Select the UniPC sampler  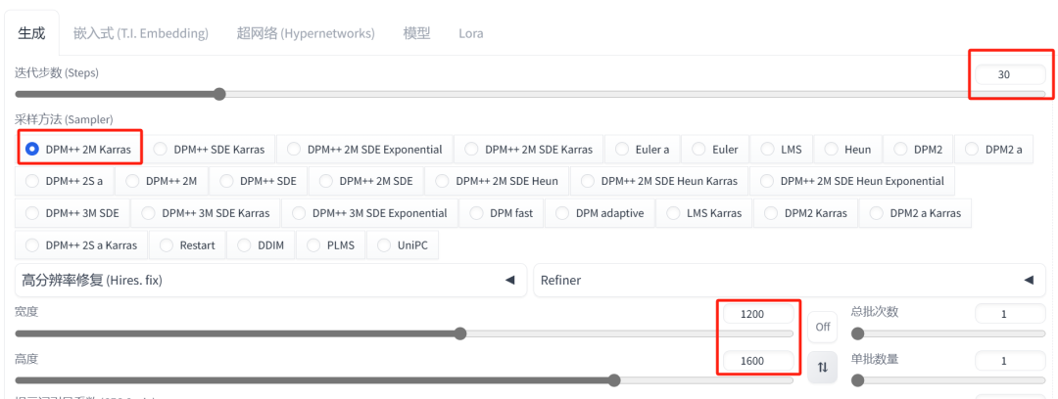click(x=403, y=245)
